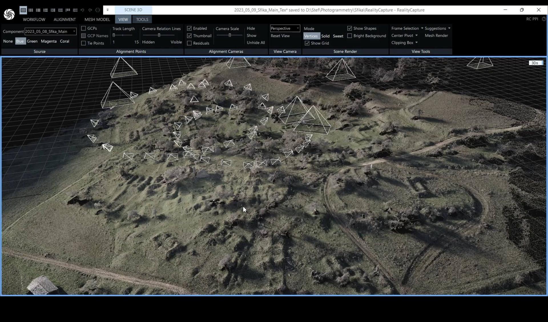Click Show under Alignment Cameras

(251, 35)
